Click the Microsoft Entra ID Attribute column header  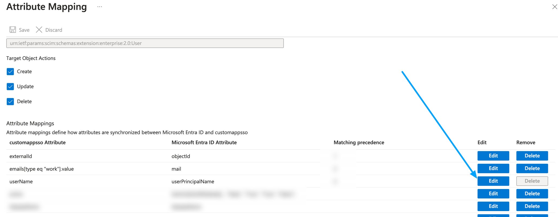coord(204,142)
